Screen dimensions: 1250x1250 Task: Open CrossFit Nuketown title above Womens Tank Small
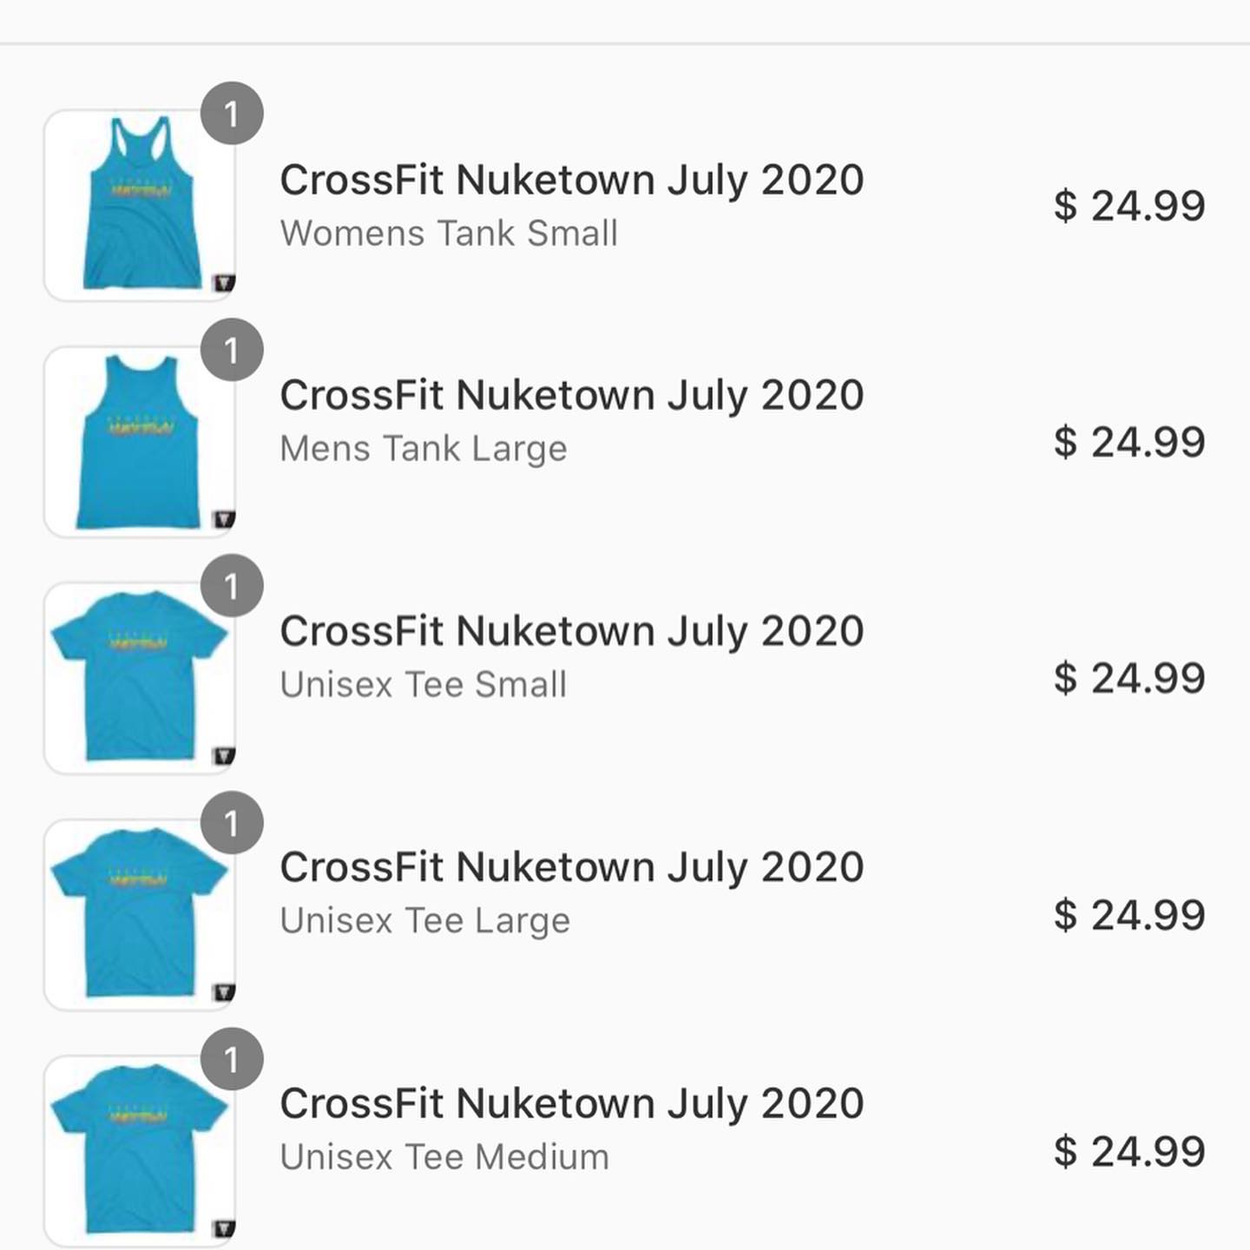(571, 181)
